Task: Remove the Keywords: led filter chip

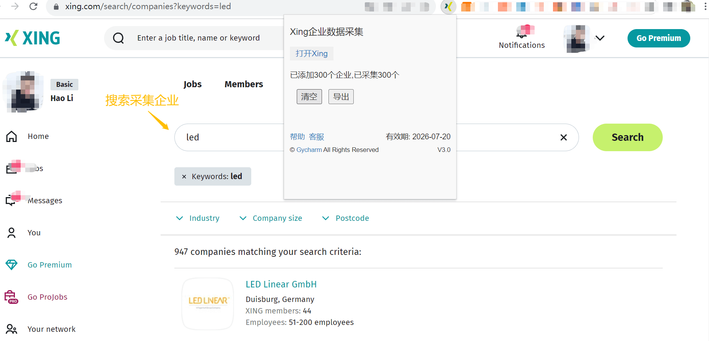Action: (x=184, y=176)
